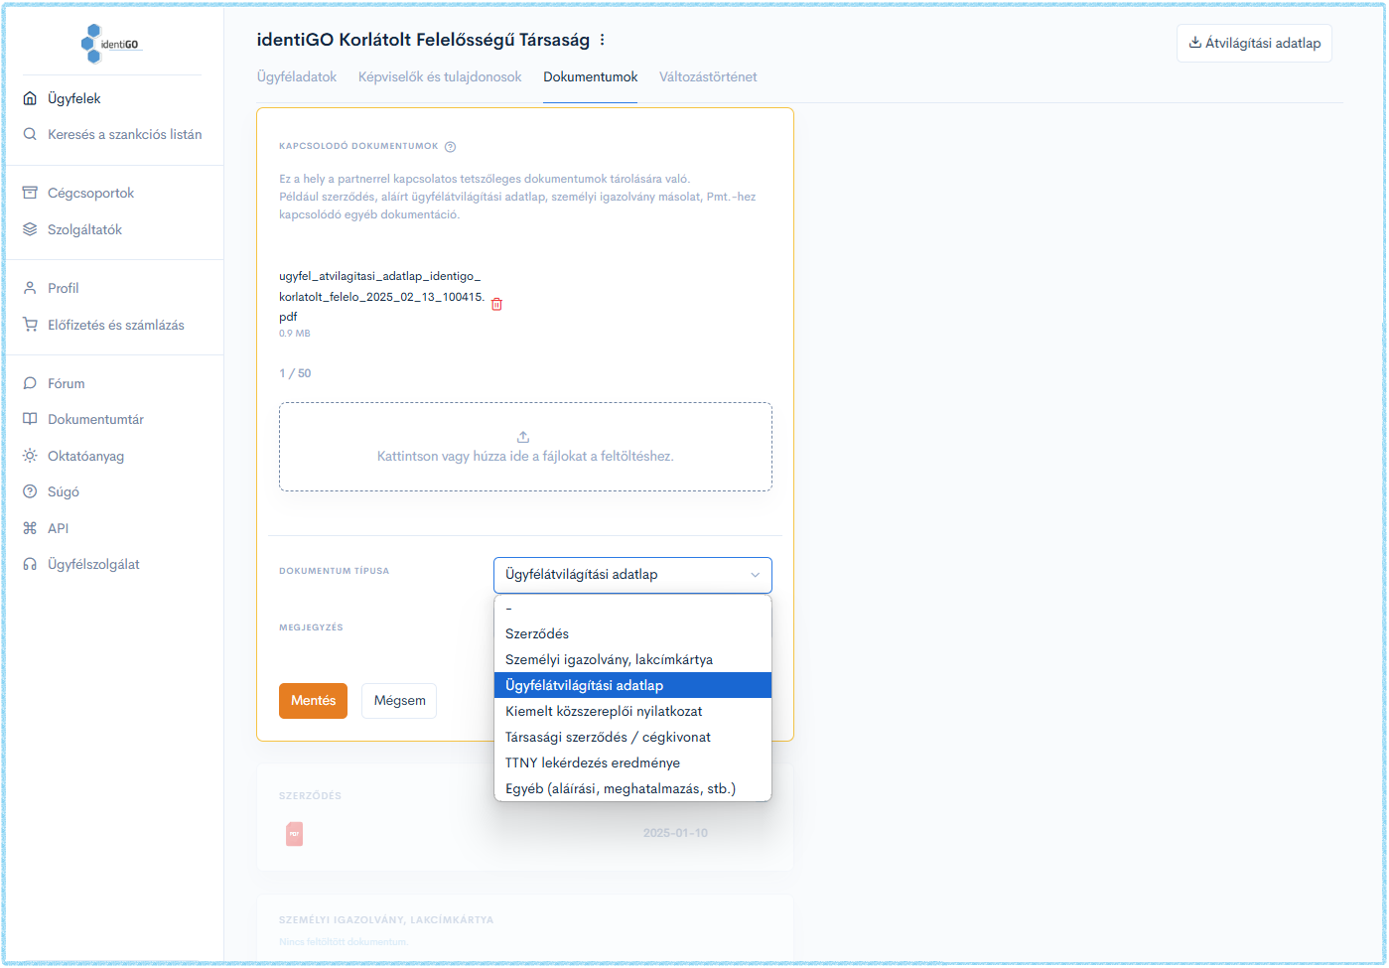Click the orange Mentés button
The height and width of the screenshot is (968, 1389).
[313, 701]
